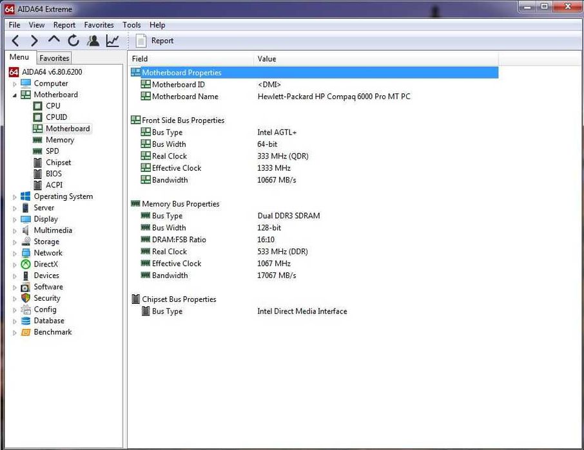Expand the Display node arrow
584x450 pixels.
(x=15, y=220)
